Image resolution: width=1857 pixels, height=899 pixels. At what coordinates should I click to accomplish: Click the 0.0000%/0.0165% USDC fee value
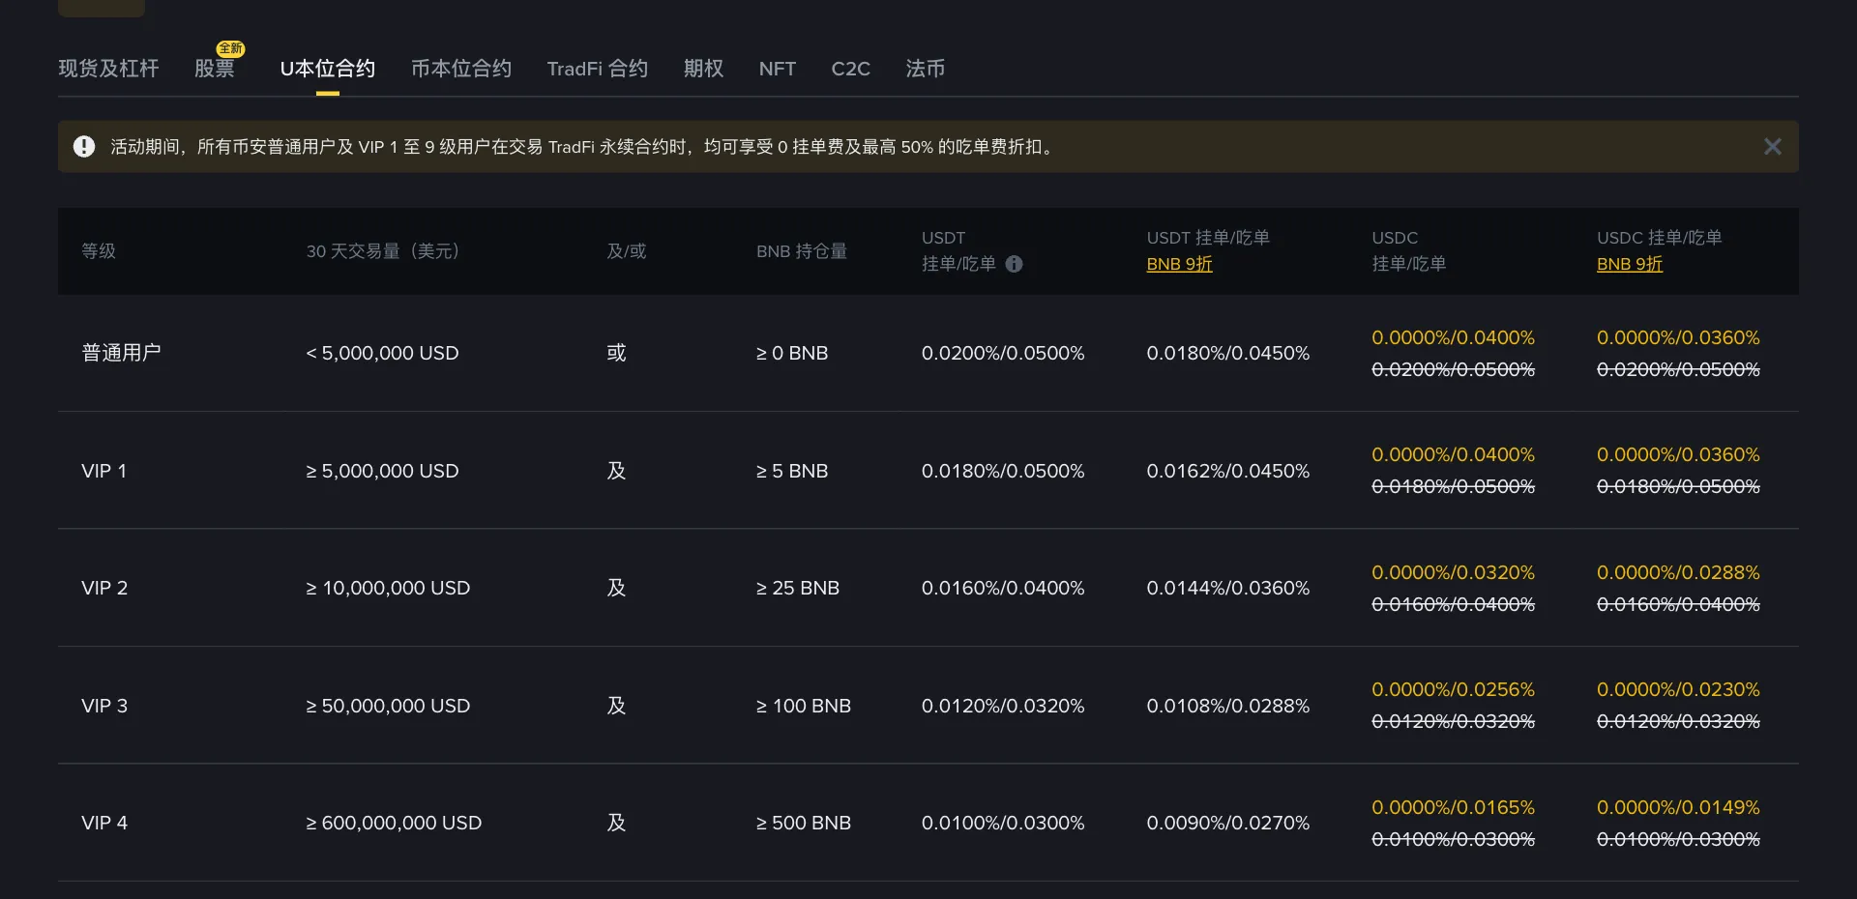[x=1453, y=807]
